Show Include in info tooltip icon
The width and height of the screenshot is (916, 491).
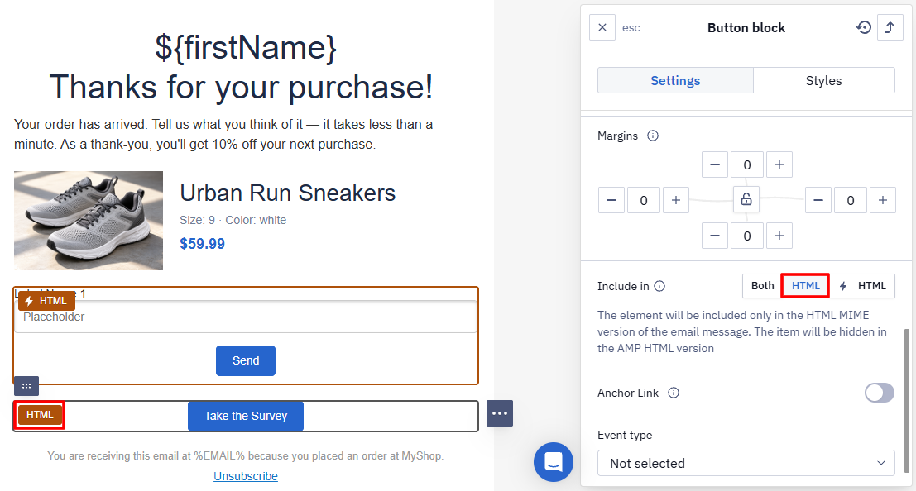coord(659,286)
